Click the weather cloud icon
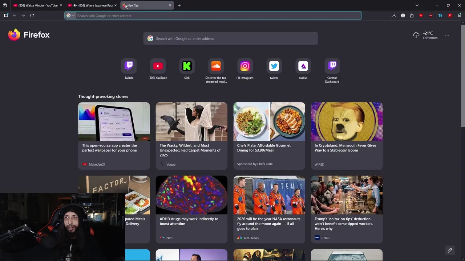 click(x=416, y=35)
